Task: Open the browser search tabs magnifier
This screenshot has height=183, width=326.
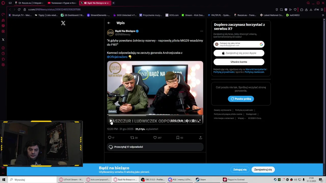Action: point(308,3)
